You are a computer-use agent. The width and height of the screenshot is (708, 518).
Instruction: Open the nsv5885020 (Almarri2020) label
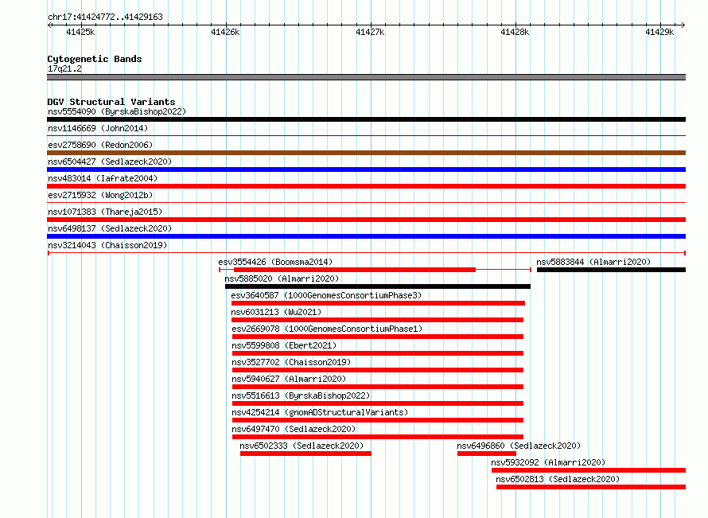(282, 278)
